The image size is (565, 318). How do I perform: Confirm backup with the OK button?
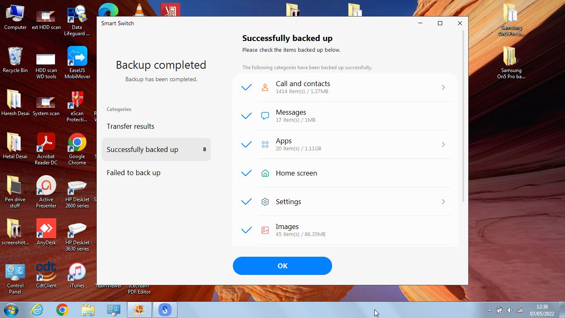pyautogui.click(x=282, y=266)
